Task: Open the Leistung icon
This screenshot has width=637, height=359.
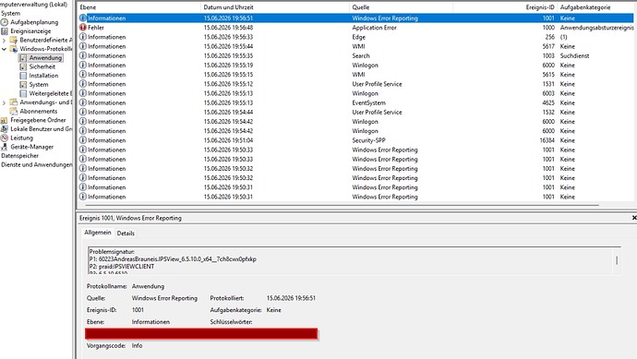Action: point(4,138)
